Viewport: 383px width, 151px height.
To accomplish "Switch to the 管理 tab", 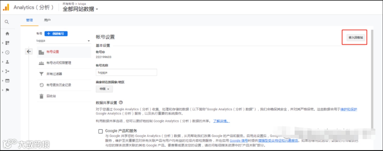I will [29, 20].
